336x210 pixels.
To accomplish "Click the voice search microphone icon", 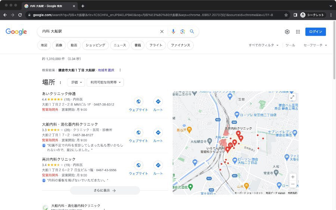I will pyautogui.click(x=173, y=32).
